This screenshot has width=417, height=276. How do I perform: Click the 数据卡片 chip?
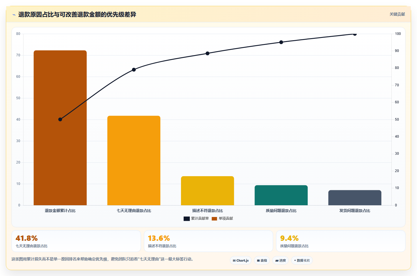pyautogui.click(x=302, y=260)
